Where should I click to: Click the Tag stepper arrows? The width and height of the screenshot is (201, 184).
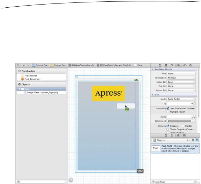tap(195, 103)
